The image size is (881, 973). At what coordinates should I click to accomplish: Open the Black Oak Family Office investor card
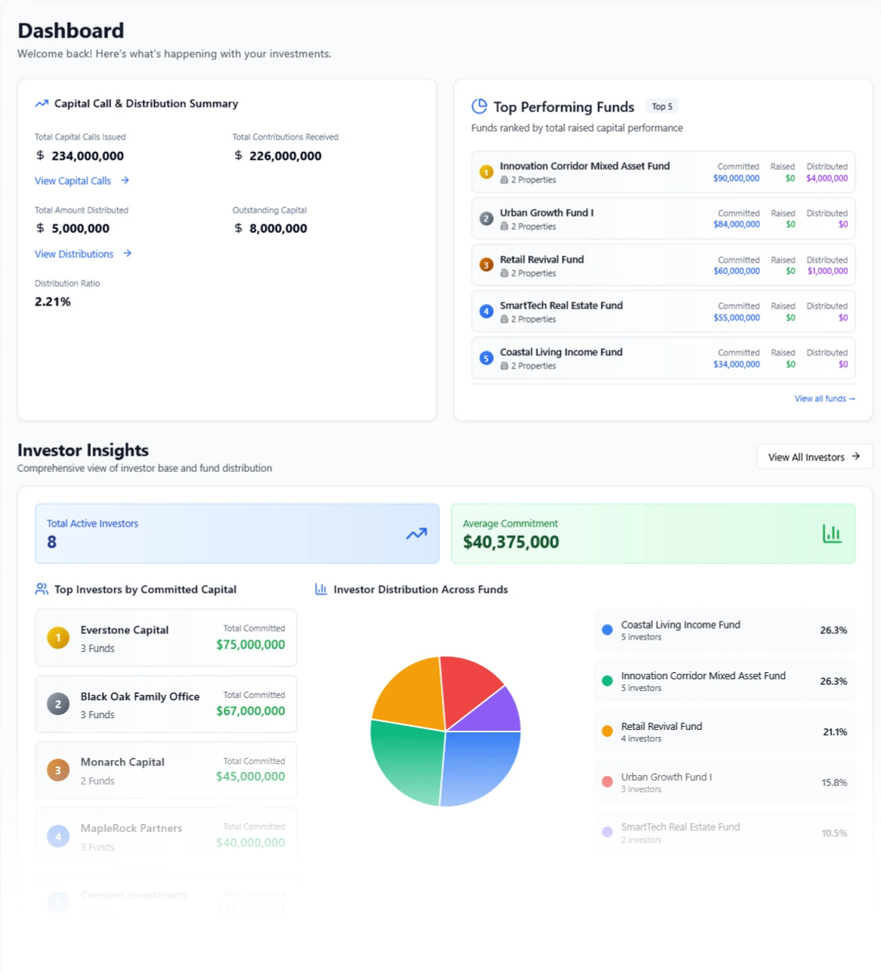click(x=166, y=704)
